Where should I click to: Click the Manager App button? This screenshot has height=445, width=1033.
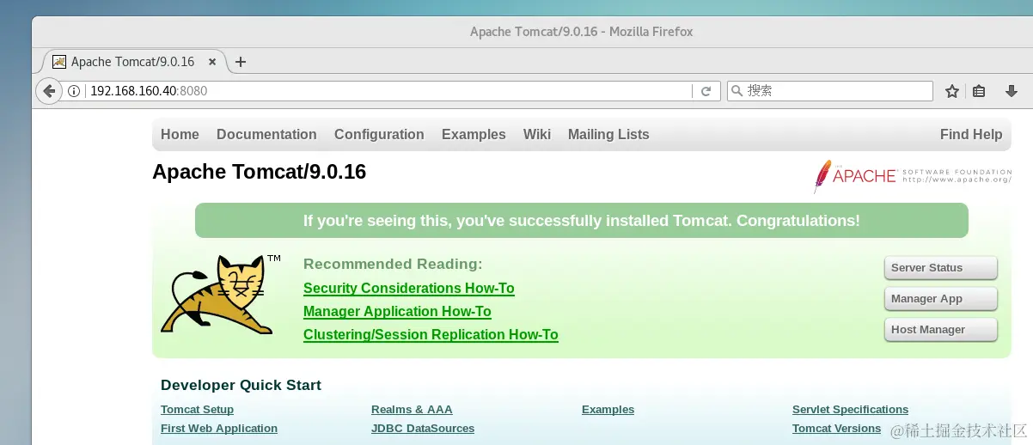click(x=940, y=299)
